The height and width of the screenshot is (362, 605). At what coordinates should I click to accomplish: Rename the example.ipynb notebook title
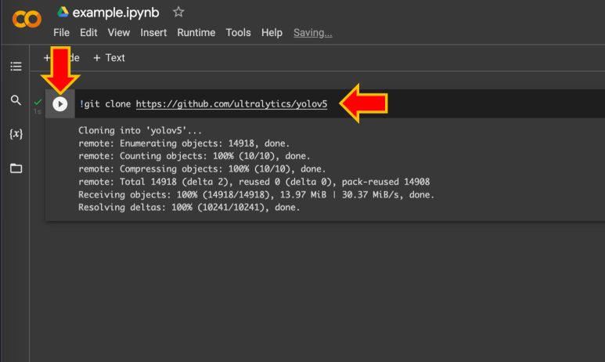pos(117,13)
